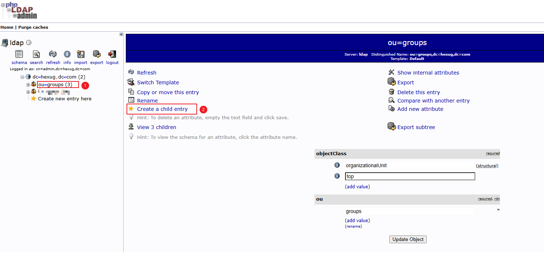Click the ou attribute name heading
544x253 pixels.
pyautogui.click(x=319, y=199)
